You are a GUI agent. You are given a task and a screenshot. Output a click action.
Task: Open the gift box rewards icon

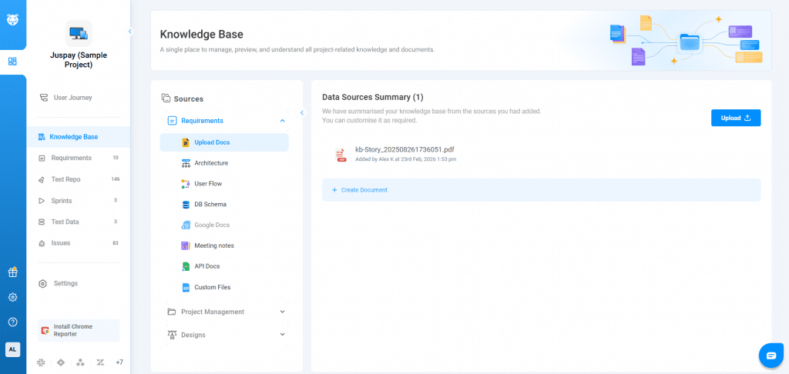[12, 272]
